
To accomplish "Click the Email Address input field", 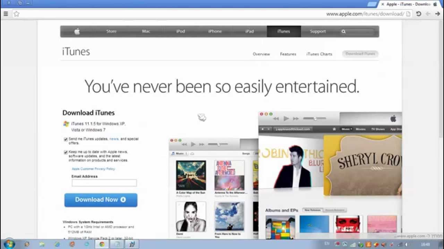I will (104, 183).
